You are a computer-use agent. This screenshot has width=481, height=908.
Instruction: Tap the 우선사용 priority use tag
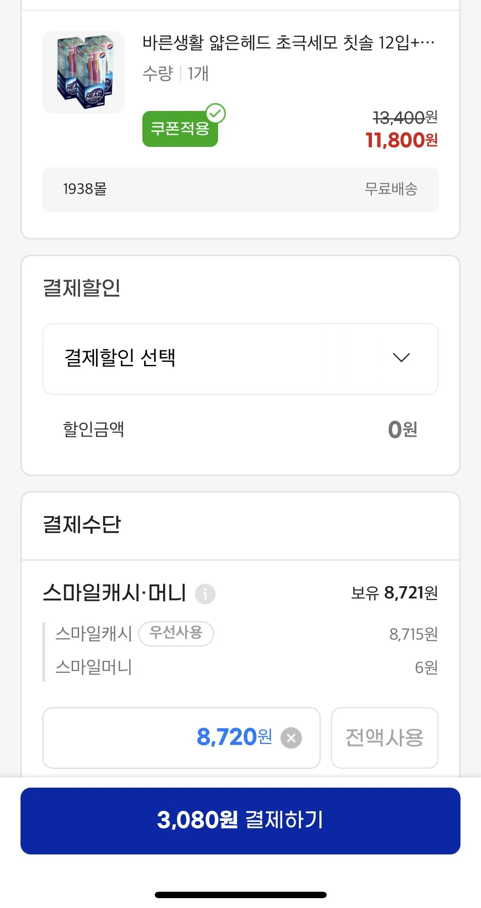point(176,633)
